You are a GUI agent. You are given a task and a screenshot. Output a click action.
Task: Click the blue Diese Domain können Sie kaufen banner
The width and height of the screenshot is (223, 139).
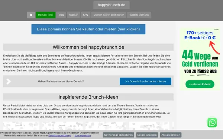coord(88,29)
